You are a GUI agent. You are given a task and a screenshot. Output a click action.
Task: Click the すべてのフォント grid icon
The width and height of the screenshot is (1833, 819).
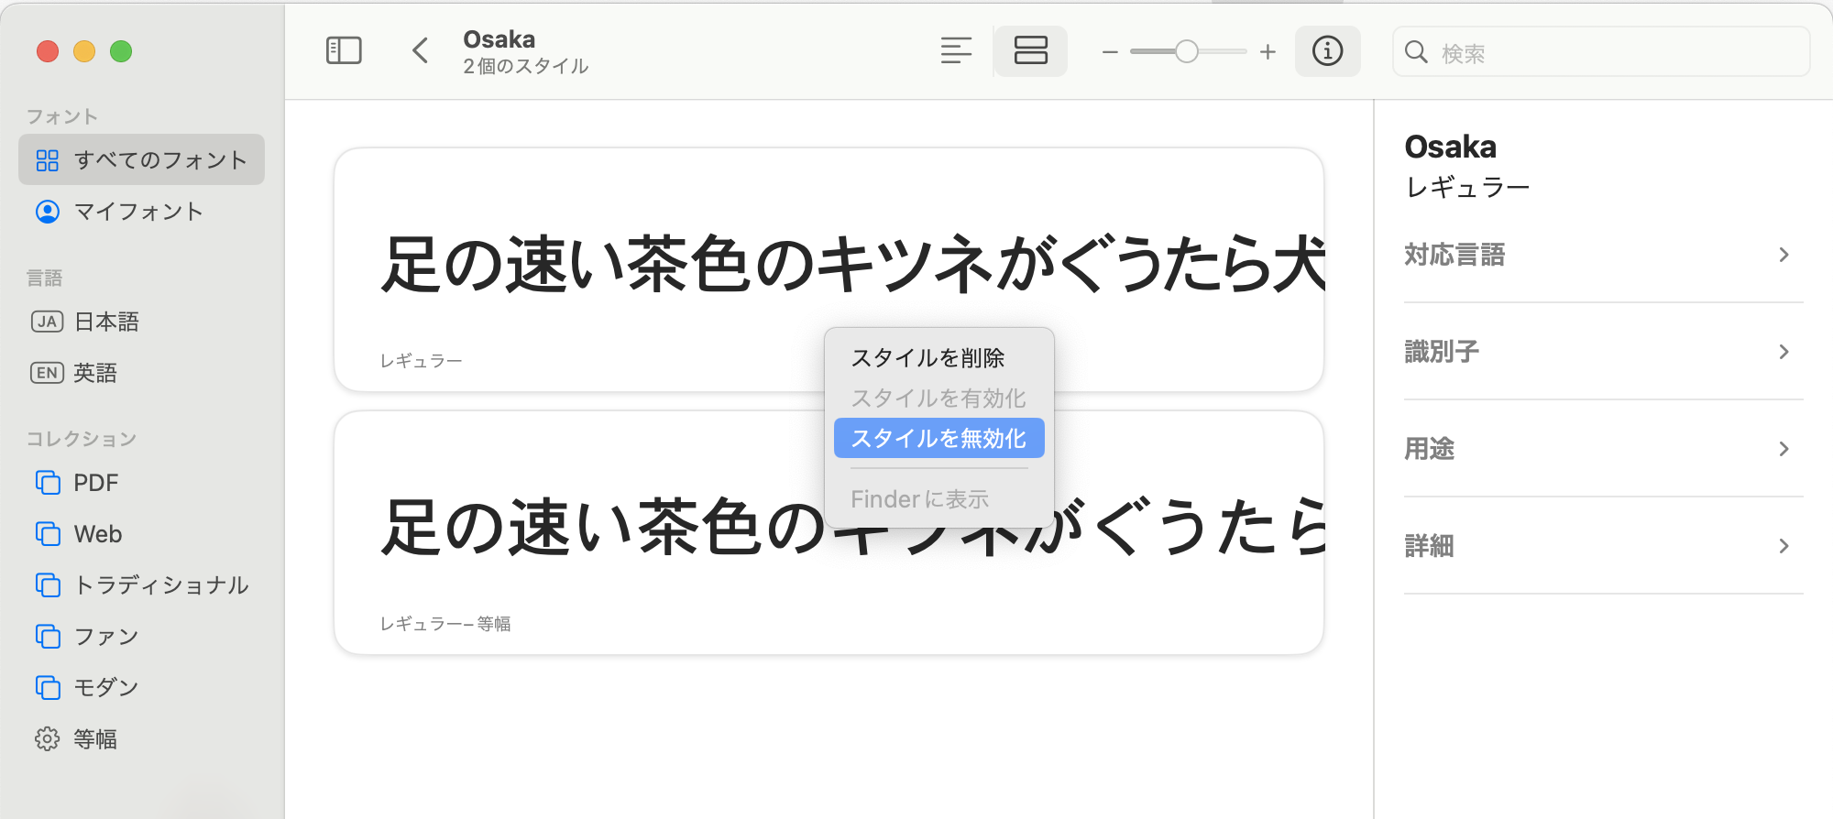[47, 160]
